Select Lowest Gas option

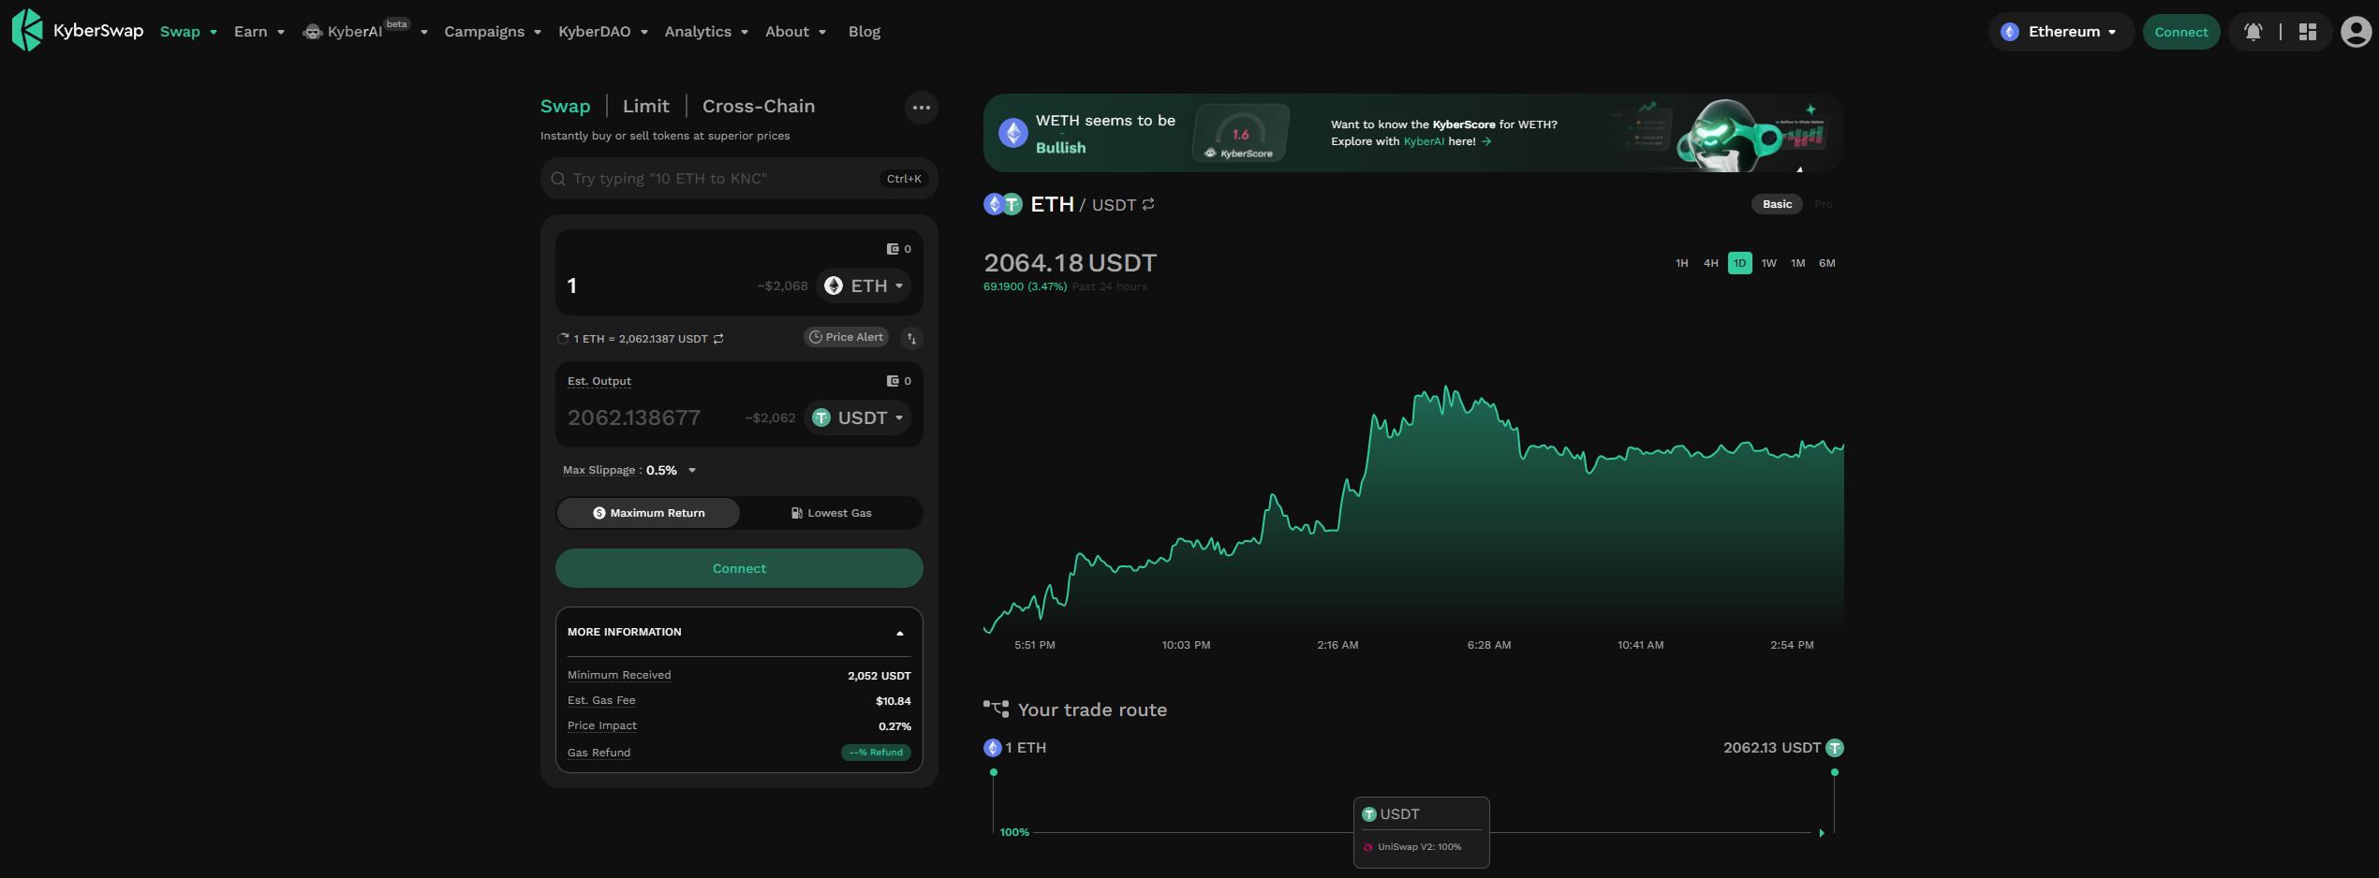(x=831, y=513)
